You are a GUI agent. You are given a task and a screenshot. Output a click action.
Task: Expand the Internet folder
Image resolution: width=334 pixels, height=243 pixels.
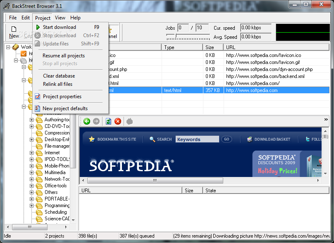coord(31,153)
